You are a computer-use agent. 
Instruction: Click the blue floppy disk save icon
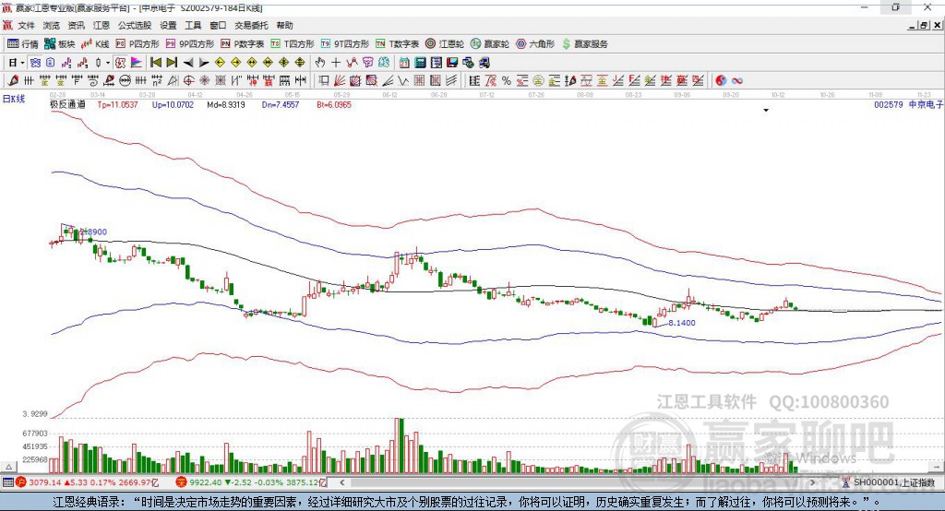(x=452, y=63)
